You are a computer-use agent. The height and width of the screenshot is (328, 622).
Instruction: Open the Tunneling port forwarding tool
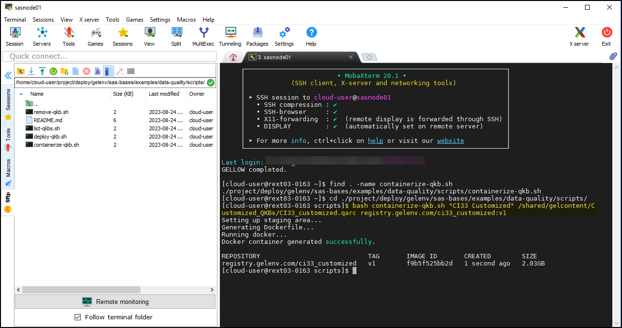(230, 36)
